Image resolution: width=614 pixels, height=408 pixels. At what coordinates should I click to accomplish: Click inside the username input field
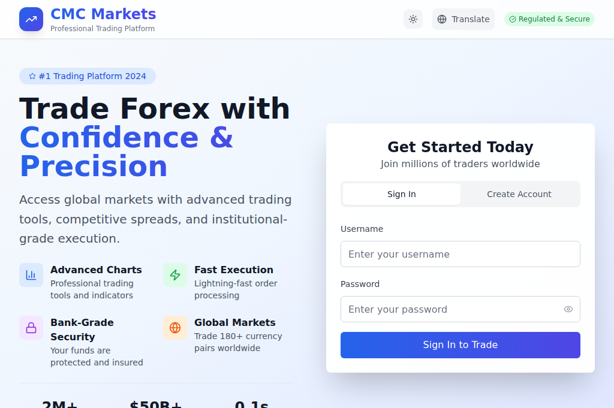point(460,254)
